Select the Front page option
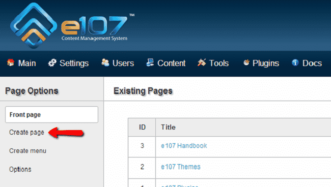Image resolution: width=331 pixels, height=187 pixels. [x=52, y=114]
